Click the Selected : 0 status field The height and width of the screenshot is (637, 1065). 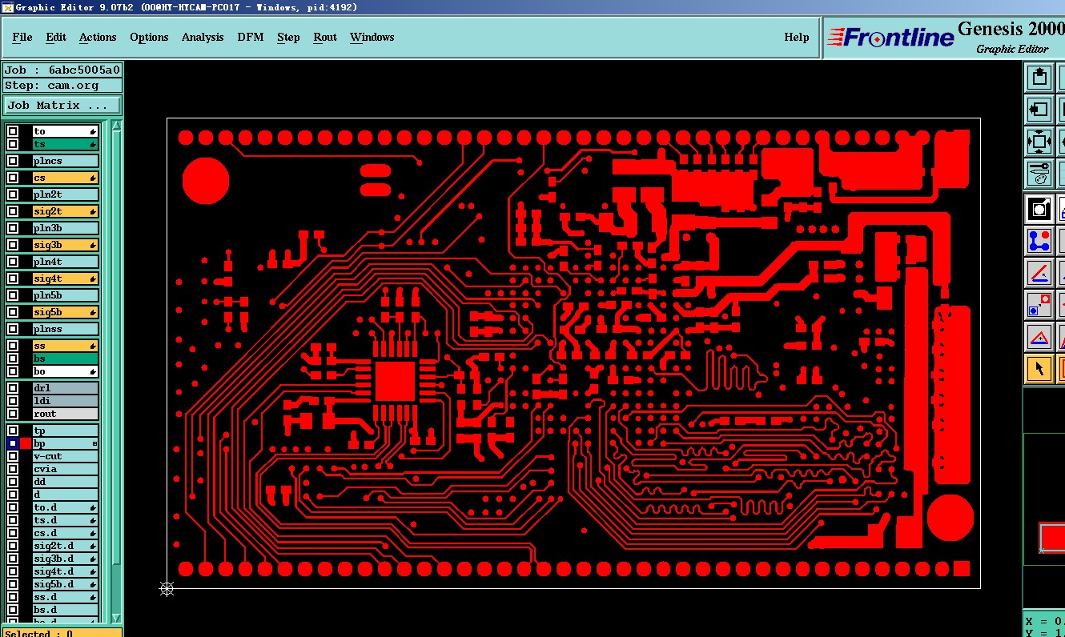62,633
